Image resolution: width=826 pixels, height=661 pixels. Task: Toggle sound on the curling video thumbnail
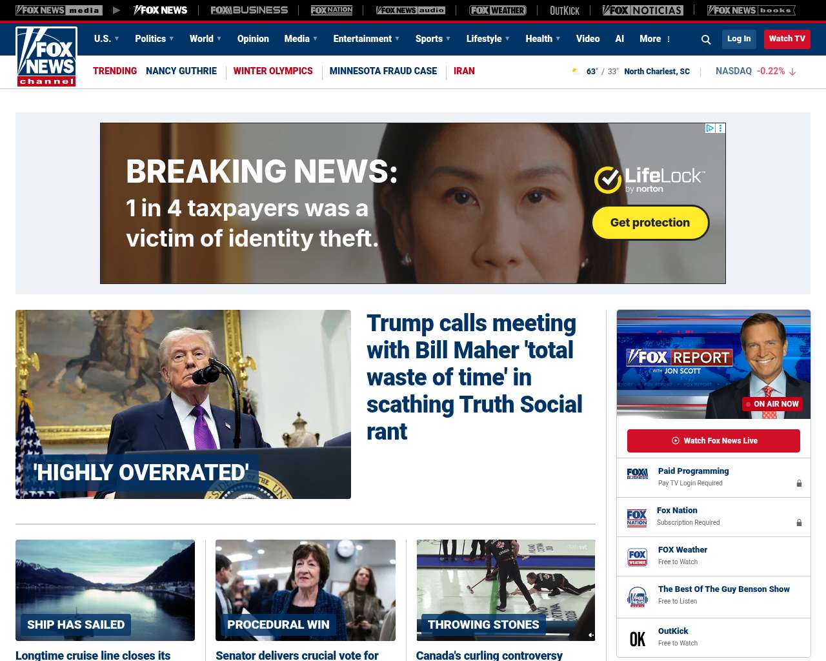click(x=590, y=635)
